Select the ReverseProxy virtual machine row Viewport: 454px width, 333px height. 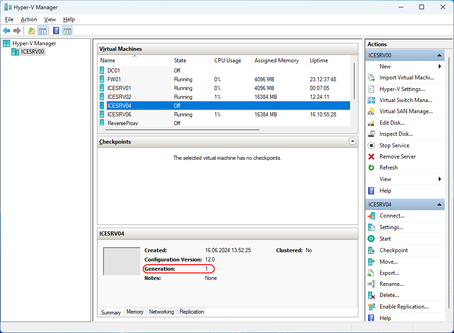[x=224, y=123]
